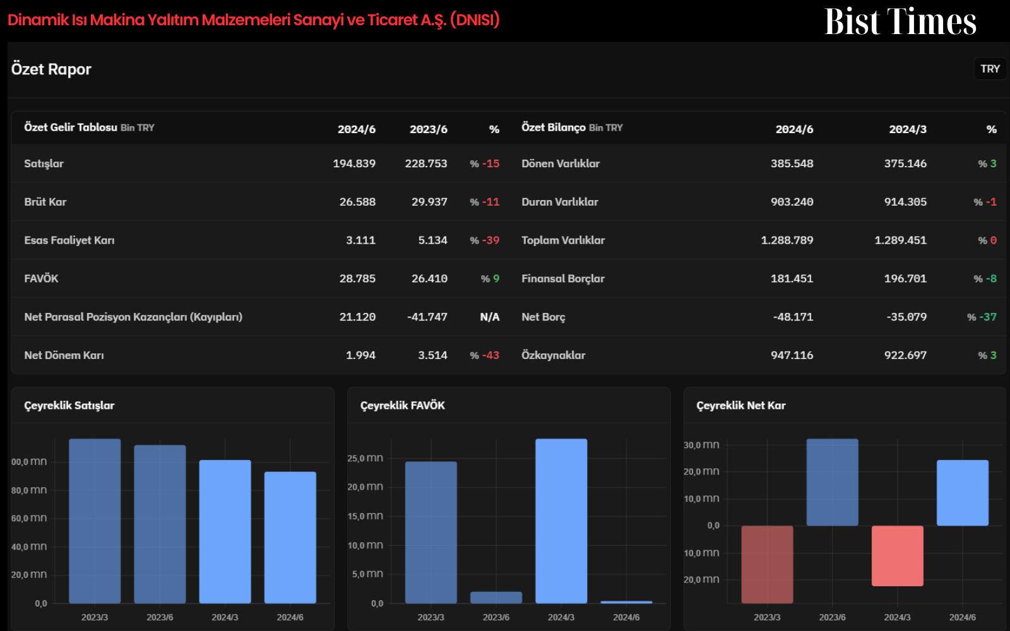The image size is (1010, 631).
Task: Click the Özkaynaklar value 947.116
Action: click(792, 355)
